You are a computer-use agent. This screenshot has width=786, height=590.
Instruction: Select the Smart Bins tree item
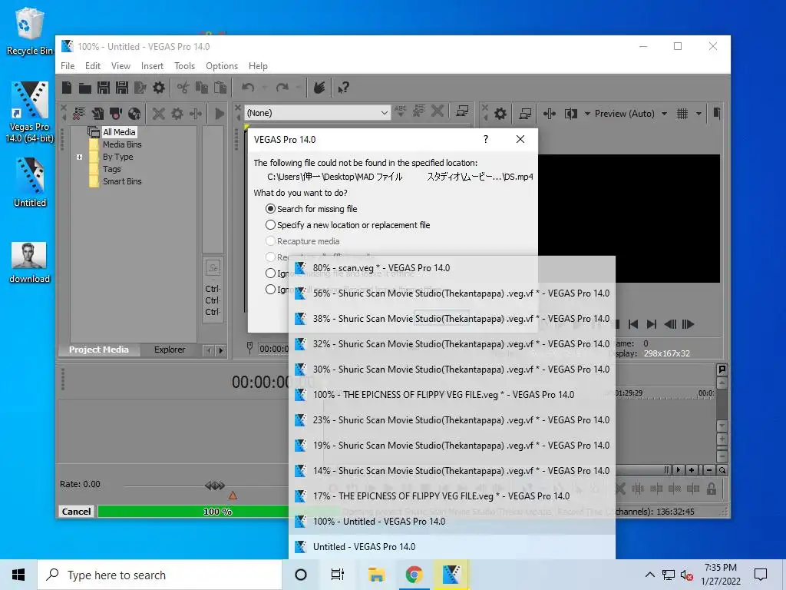click(122, 181)
